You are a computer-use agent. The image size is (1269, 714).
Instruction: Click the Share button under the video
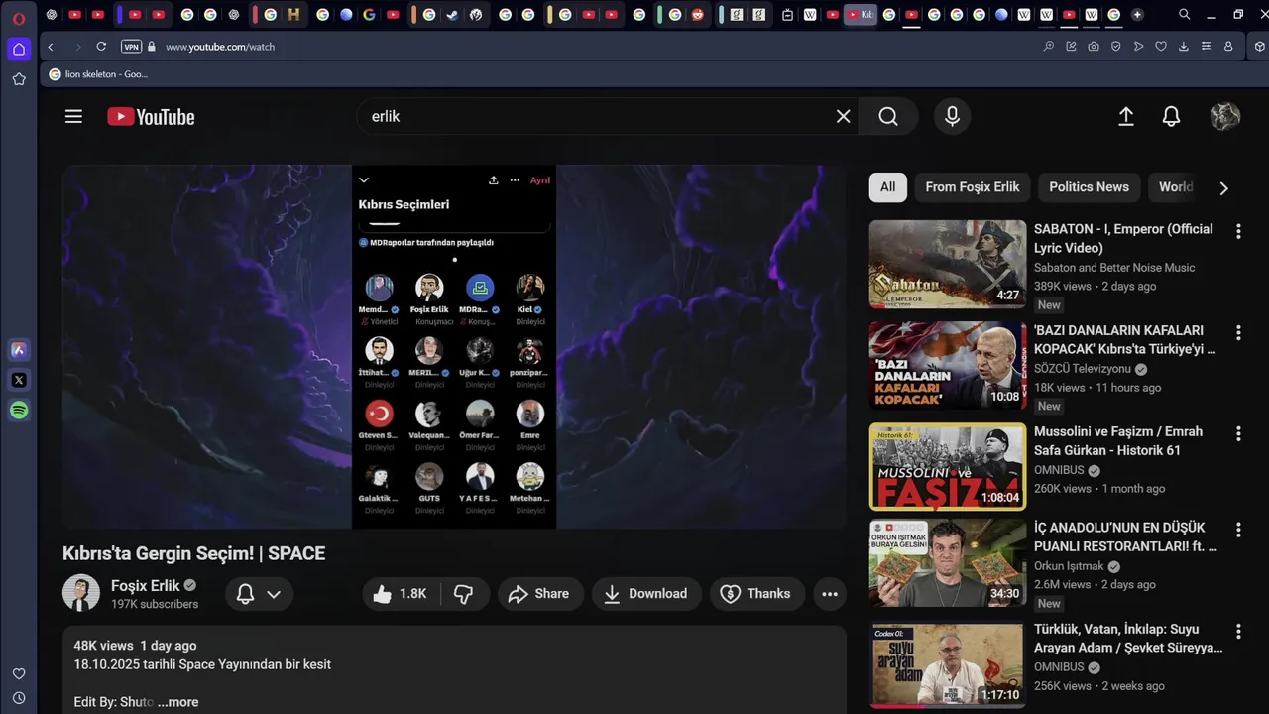pos(538,594)
